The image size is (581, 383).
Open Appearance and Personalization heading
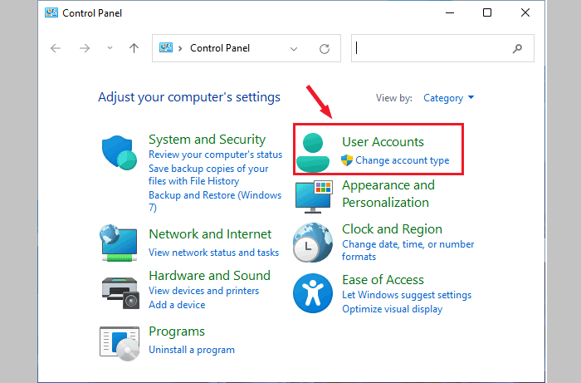click(388, 194)
